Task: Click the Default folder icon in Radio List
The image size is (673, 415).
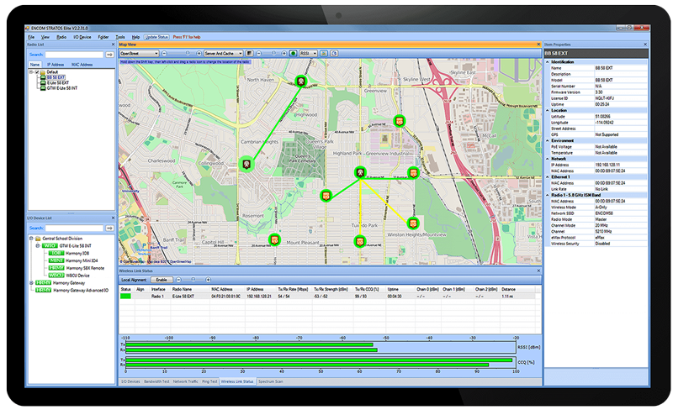Action: tap(43, 72)
